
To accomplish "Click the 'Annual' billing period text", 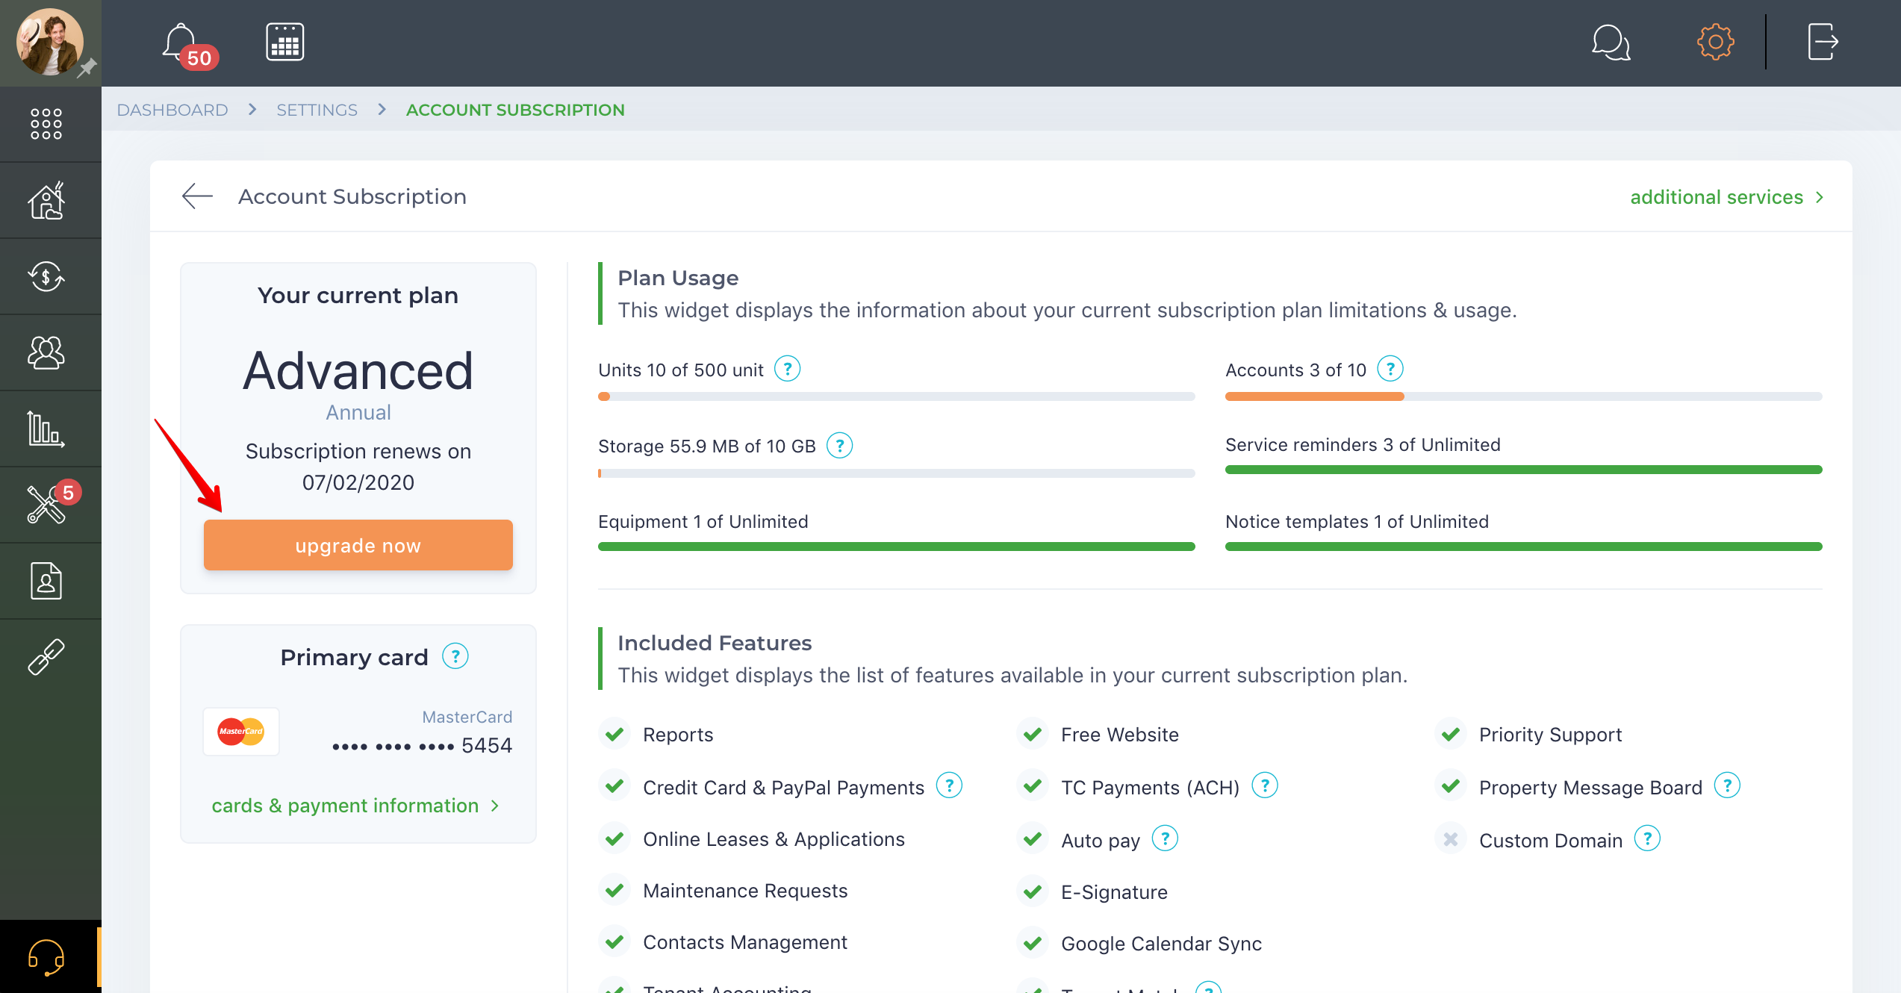I will pyautogui.click(x=358, y=412).
